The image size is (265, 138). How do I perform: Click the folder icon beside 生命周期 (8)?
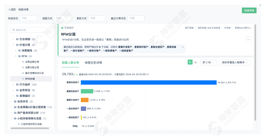point(17,39)
